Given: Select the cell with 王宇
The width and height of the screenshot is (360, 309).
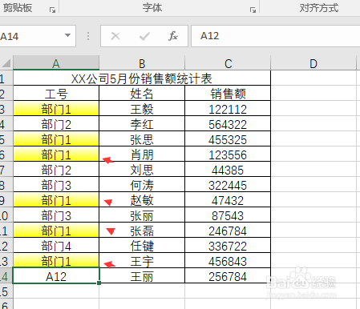Looking at the screenshot, I should click(x=142, y=261).
